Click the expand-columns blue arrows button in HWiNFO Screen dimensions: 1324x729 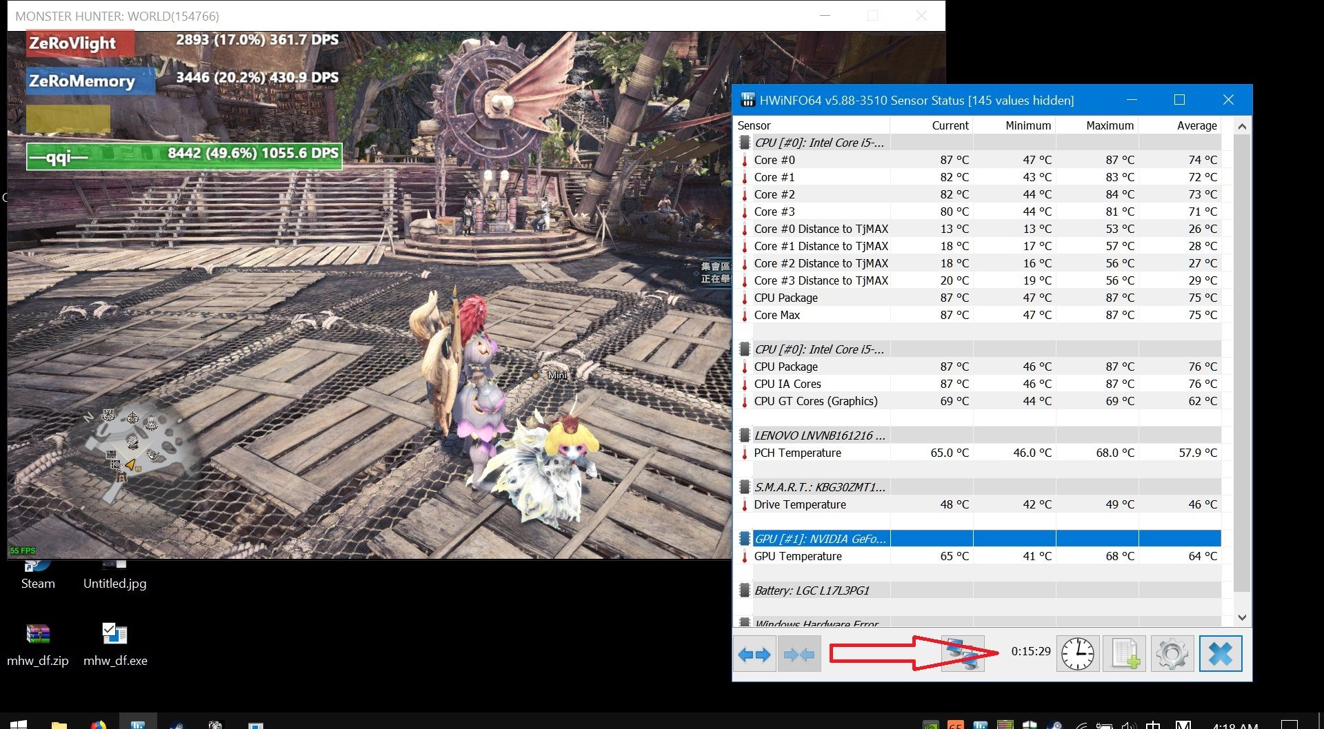click(x=754, y=654)
